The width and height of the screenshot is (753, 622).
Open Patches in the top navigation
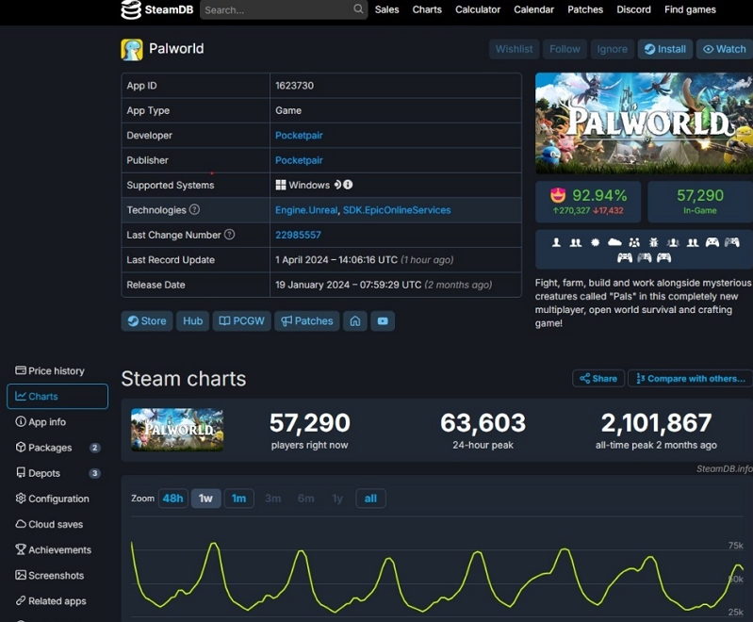pos(585,9)
